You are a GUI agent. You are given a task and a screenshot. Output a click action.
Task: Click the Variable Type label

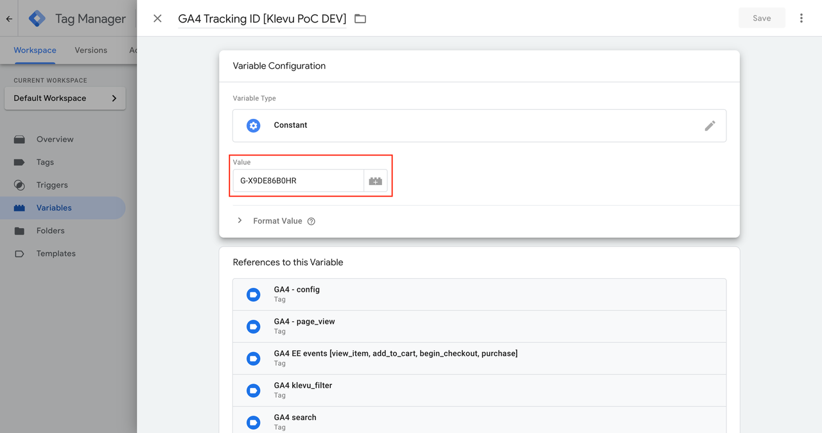(254, 98)
